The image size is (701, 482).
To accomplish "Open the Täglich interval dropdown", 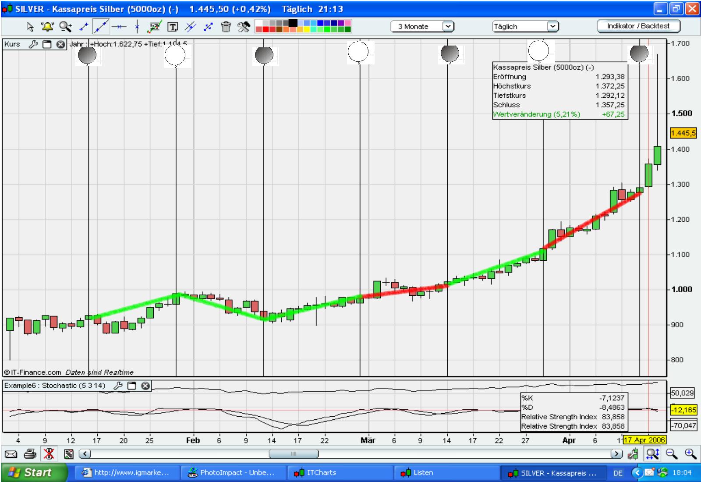I will tap(525, 26).
